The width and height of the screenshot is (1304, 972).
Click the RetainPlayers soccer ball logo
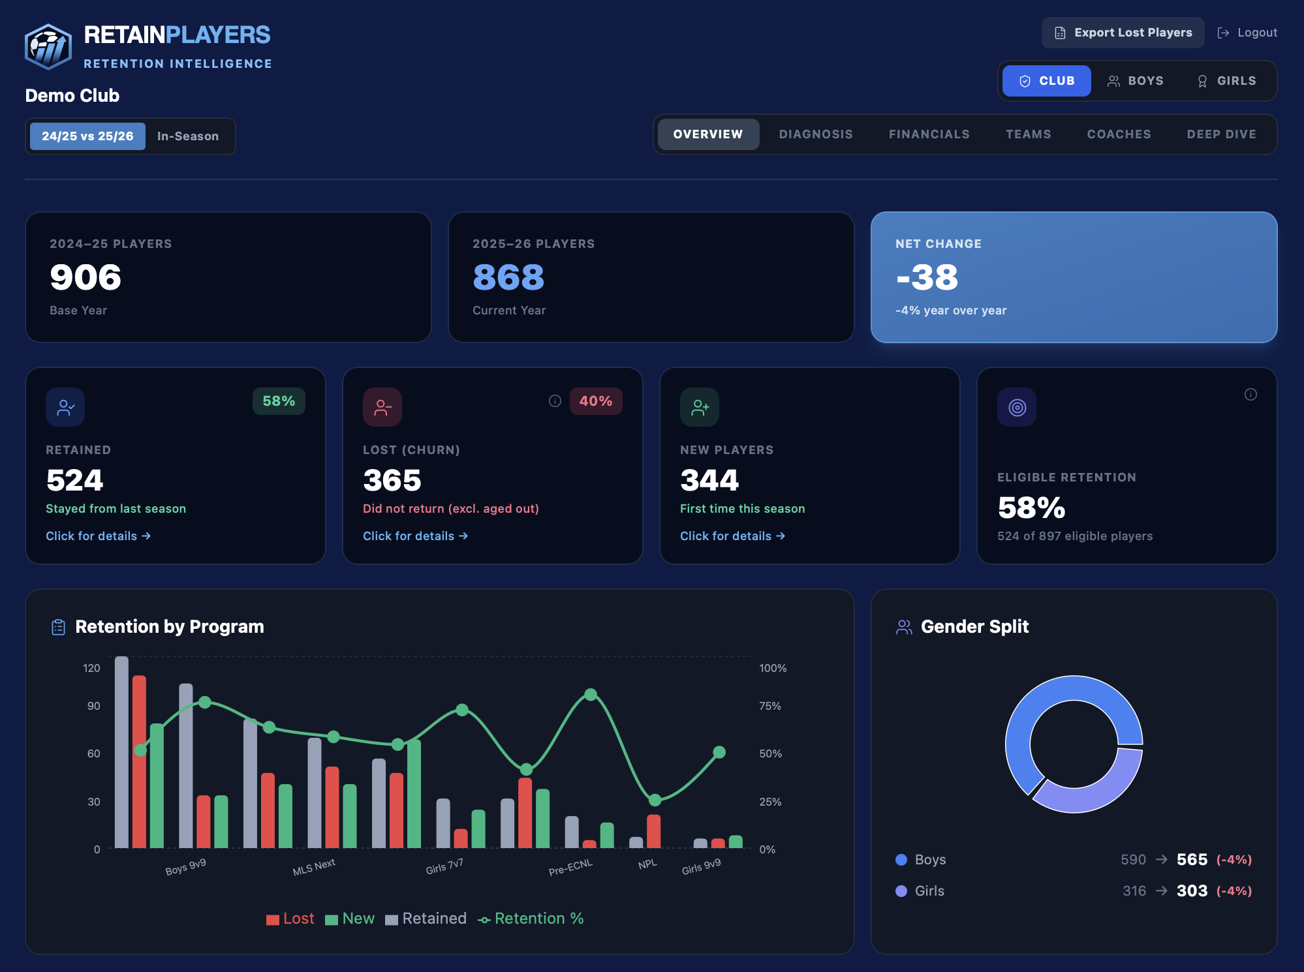[48, 47]
